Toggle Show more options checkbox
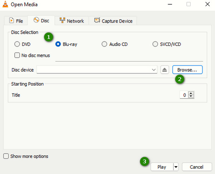215x174 pixels. 6,156
